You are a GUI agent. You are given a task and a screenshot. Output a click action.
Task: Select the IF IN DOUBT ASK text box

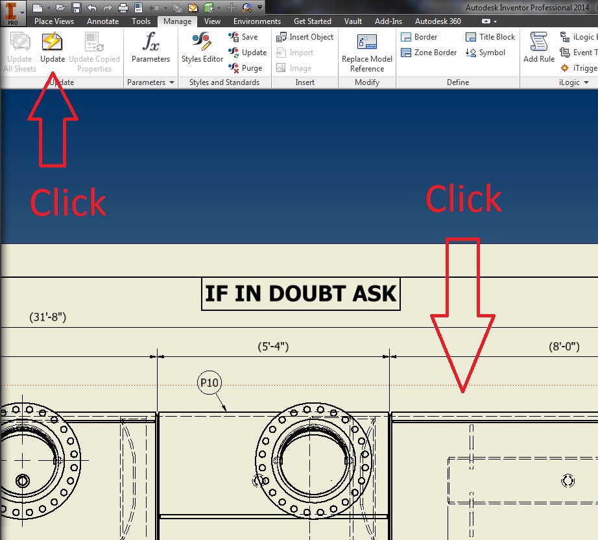[300, 294]
